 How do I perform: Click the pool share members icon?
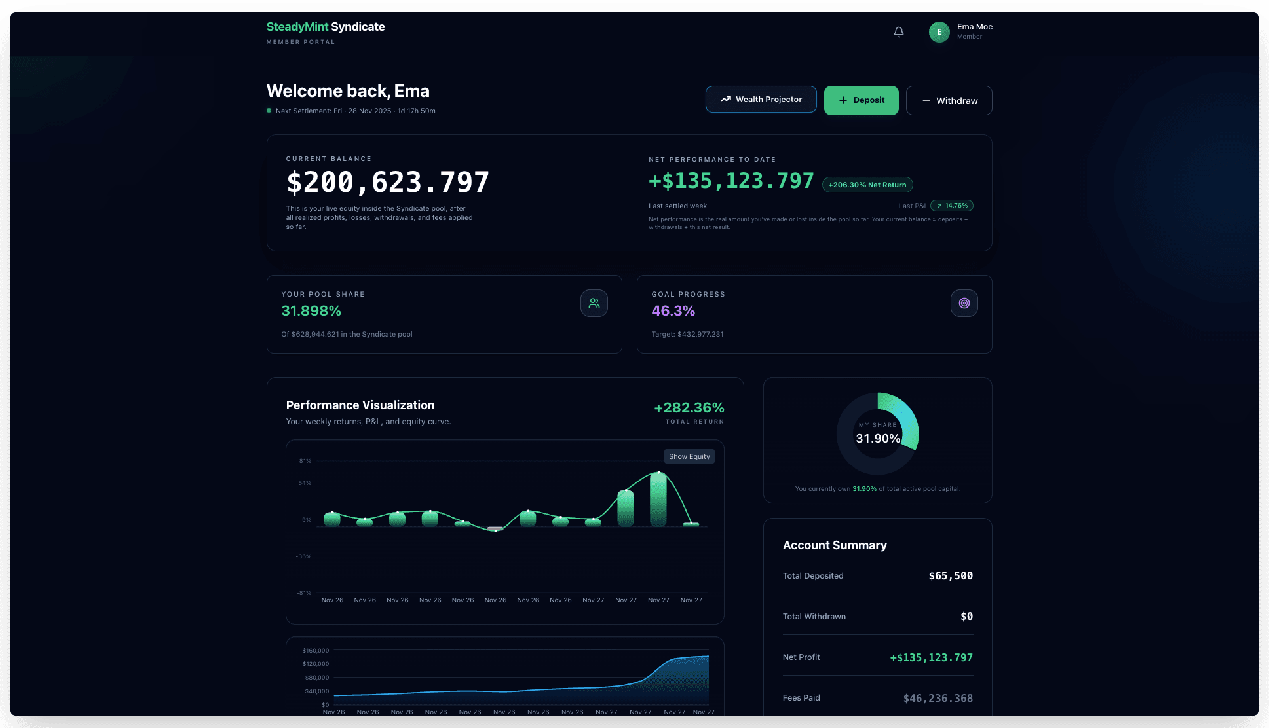pos(594,303)
